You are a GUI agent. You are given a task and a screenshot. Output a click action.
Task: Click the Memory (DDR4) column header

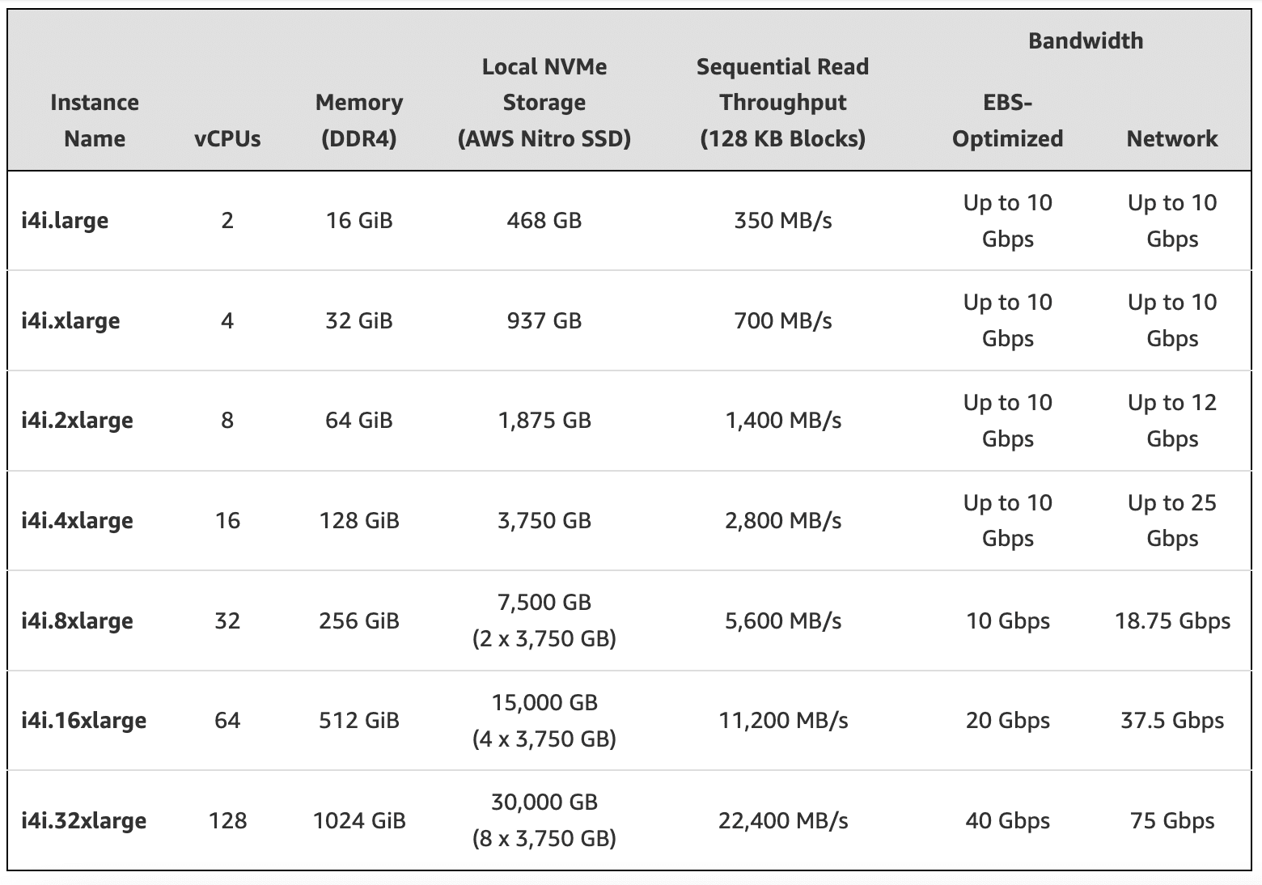[359, 121]
